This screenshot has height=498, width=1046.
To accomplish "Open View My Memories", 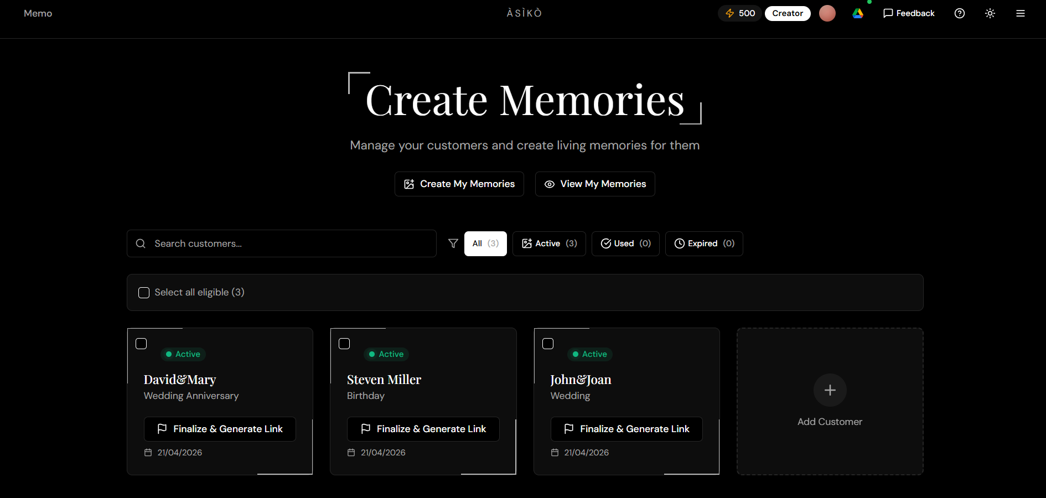I will pos(594,184).
